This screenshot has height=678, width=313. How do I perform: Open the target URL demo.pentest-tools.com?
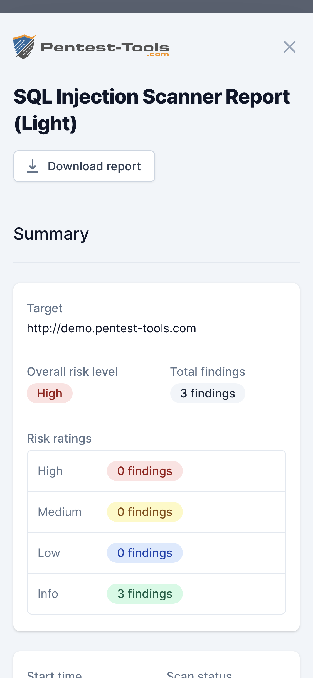[x=111, y=328]
